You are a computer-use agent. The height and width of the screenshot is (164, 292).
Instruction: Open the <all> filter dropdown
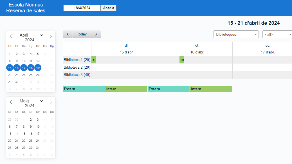(277, 34)
